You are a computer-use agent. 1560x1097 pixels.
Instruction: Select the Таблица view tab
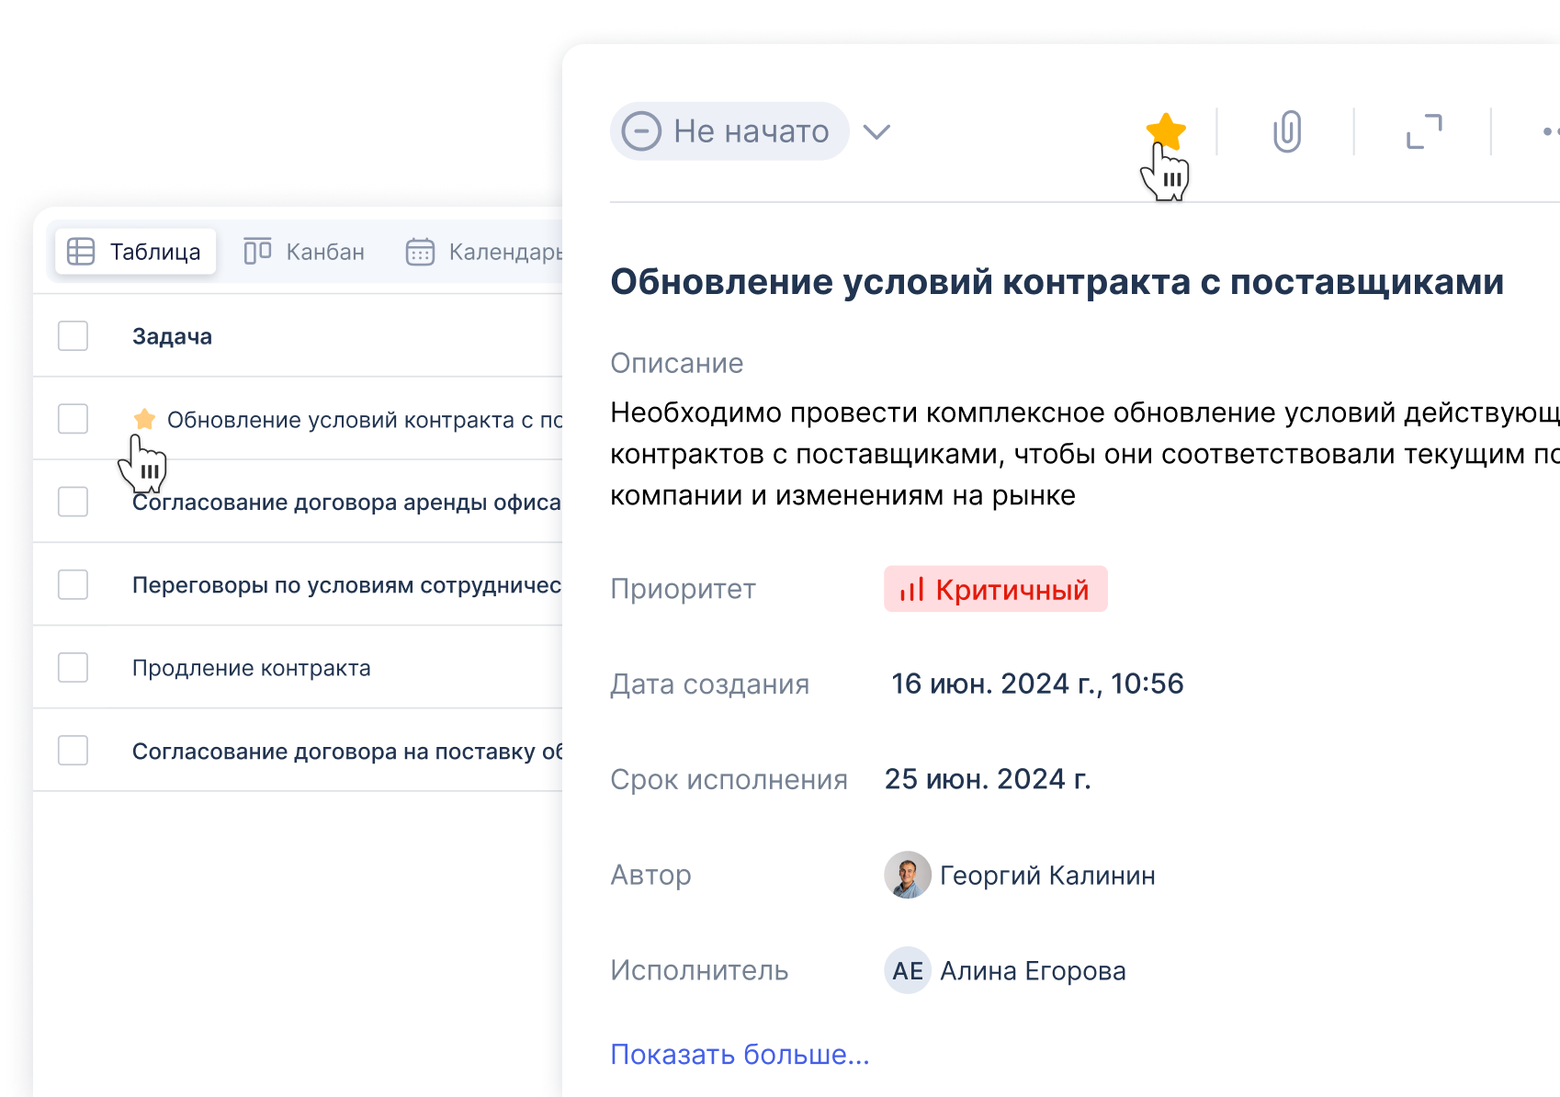136,252
